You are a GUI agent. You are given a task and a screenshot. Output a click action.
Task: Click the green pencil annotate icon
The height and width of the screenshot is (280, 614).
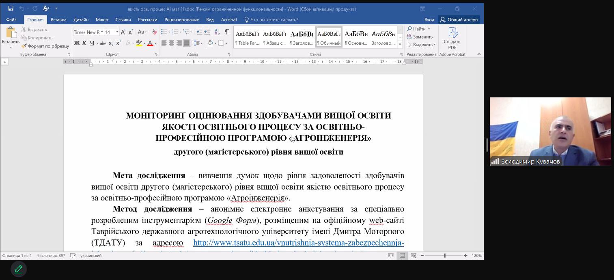coord(19,269)
